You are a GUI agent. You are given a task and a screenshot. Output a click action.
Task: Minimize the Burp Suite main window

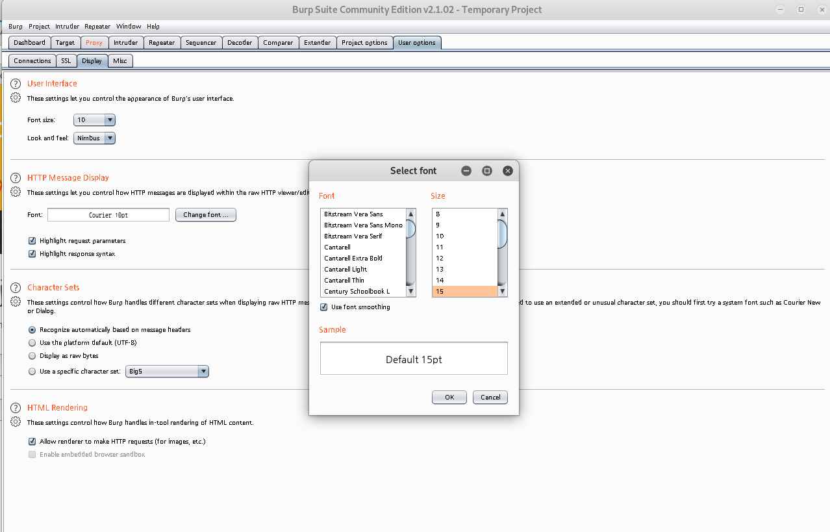(782, 9)
